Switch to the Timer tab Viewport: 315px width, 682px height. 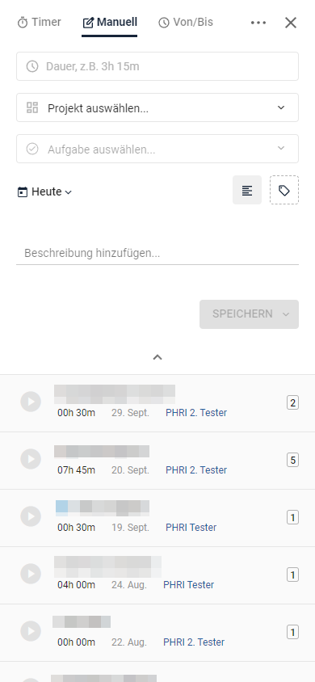pos(39,22)
